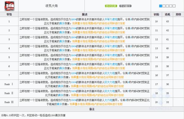Click the filled blue skill-slot square

pyautogui.click(x=160, y=6)
